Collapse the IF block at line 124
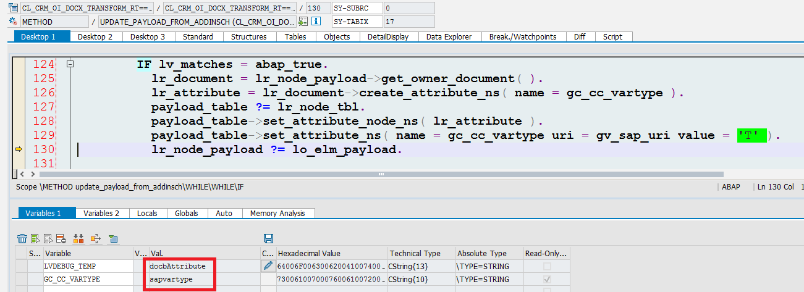 pos(70,64)
